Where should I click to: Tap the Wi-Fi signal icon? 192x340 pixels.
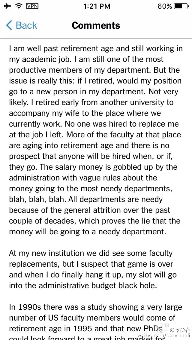(x=19, y=6)
